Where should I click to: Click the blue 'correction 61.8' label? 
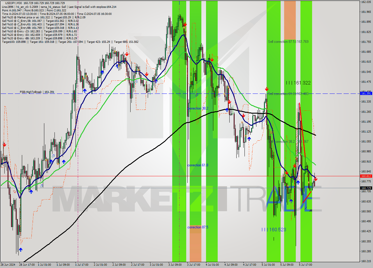(198, 165)
